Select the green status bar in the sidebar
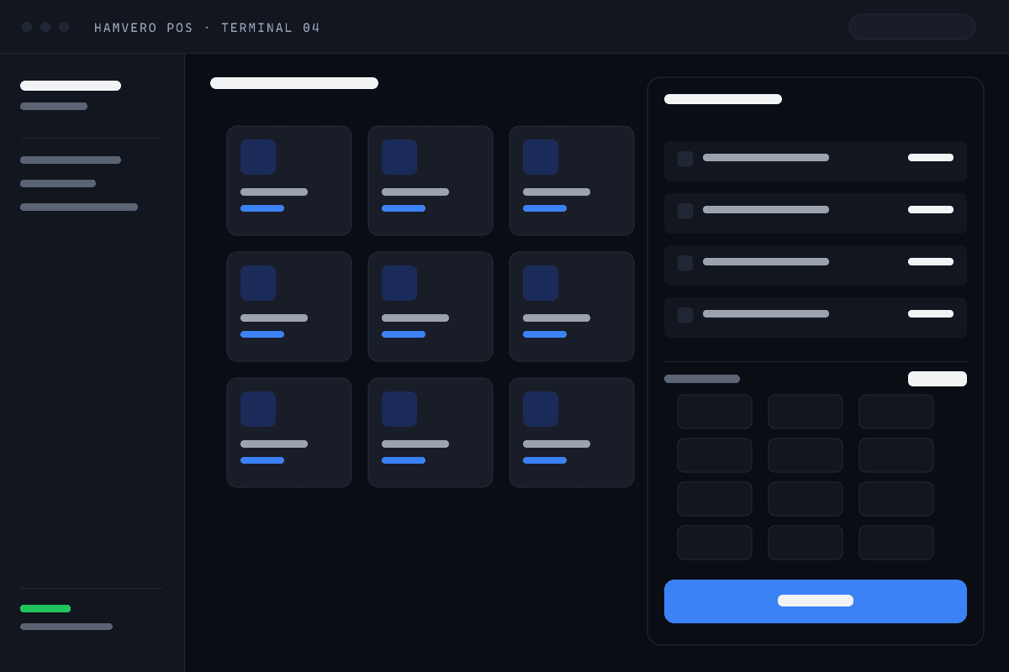 45,608
